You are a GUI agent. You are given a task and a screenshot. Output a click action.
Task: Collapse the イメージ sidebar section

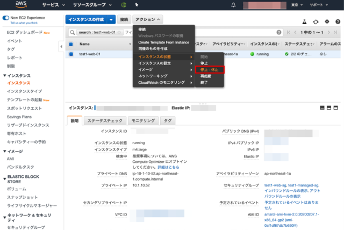click(5, 152)
